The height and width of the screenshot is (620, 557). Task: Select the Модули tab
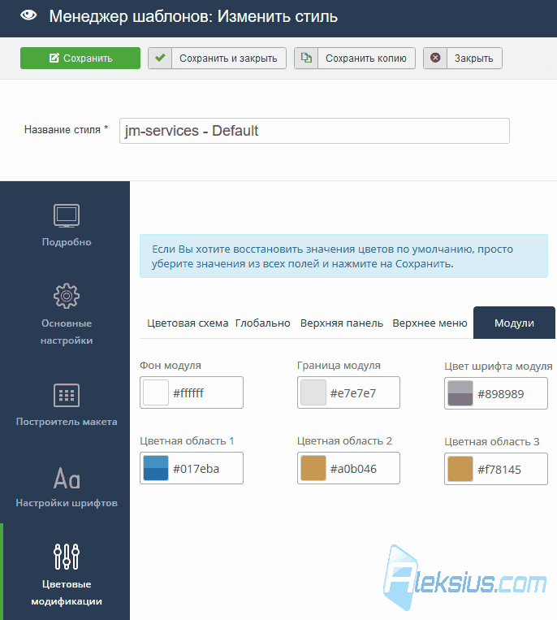tap(514, 323)
